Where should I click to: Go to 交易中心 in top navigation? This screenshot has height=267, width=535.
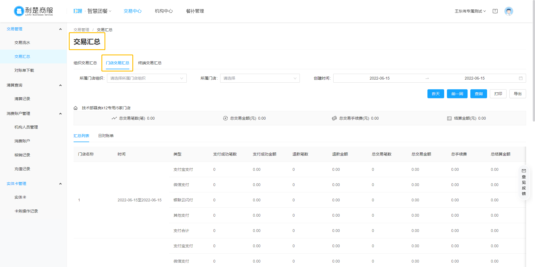point(133,11)
